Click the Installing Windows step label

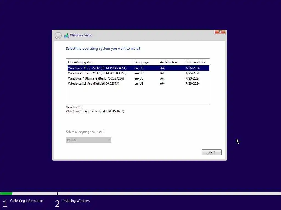click(x=76, y=201)
